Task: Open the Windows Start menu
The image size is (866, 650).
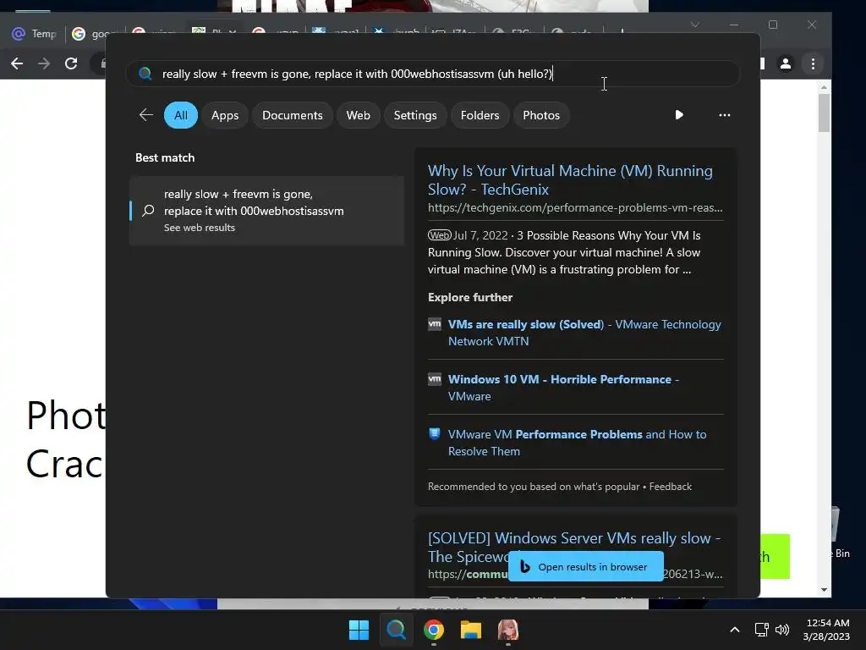Action: click(x=359, y=630)
